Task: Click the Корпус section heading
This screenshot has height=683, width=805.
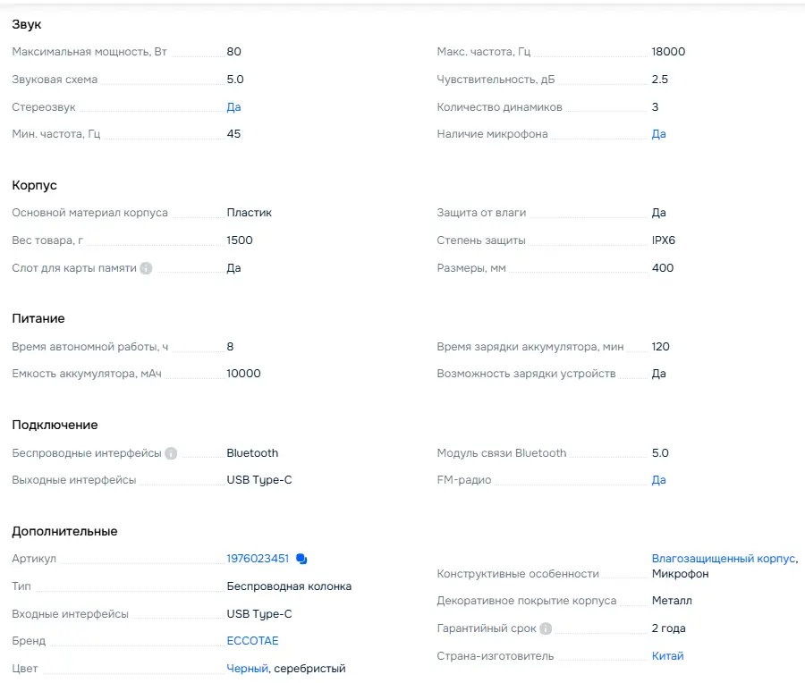Action: [34, 185]
